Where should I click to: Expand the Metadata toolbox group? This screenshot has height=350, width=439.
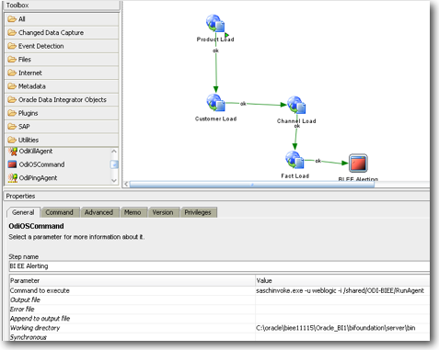[62, 86]
